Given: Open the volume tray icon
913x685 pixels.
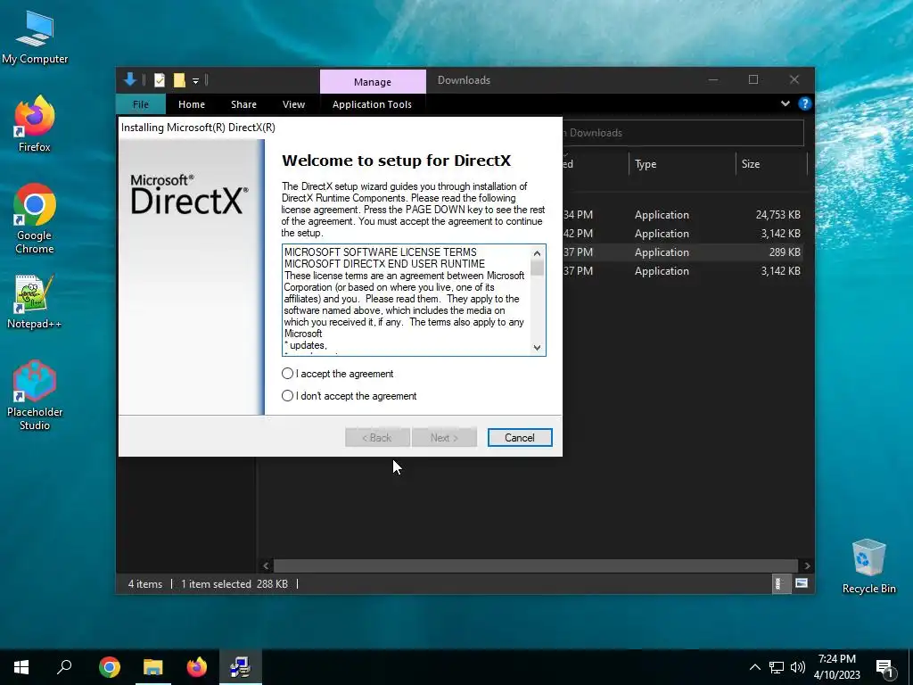Looking at the screenshot, I should pos(798,667).
